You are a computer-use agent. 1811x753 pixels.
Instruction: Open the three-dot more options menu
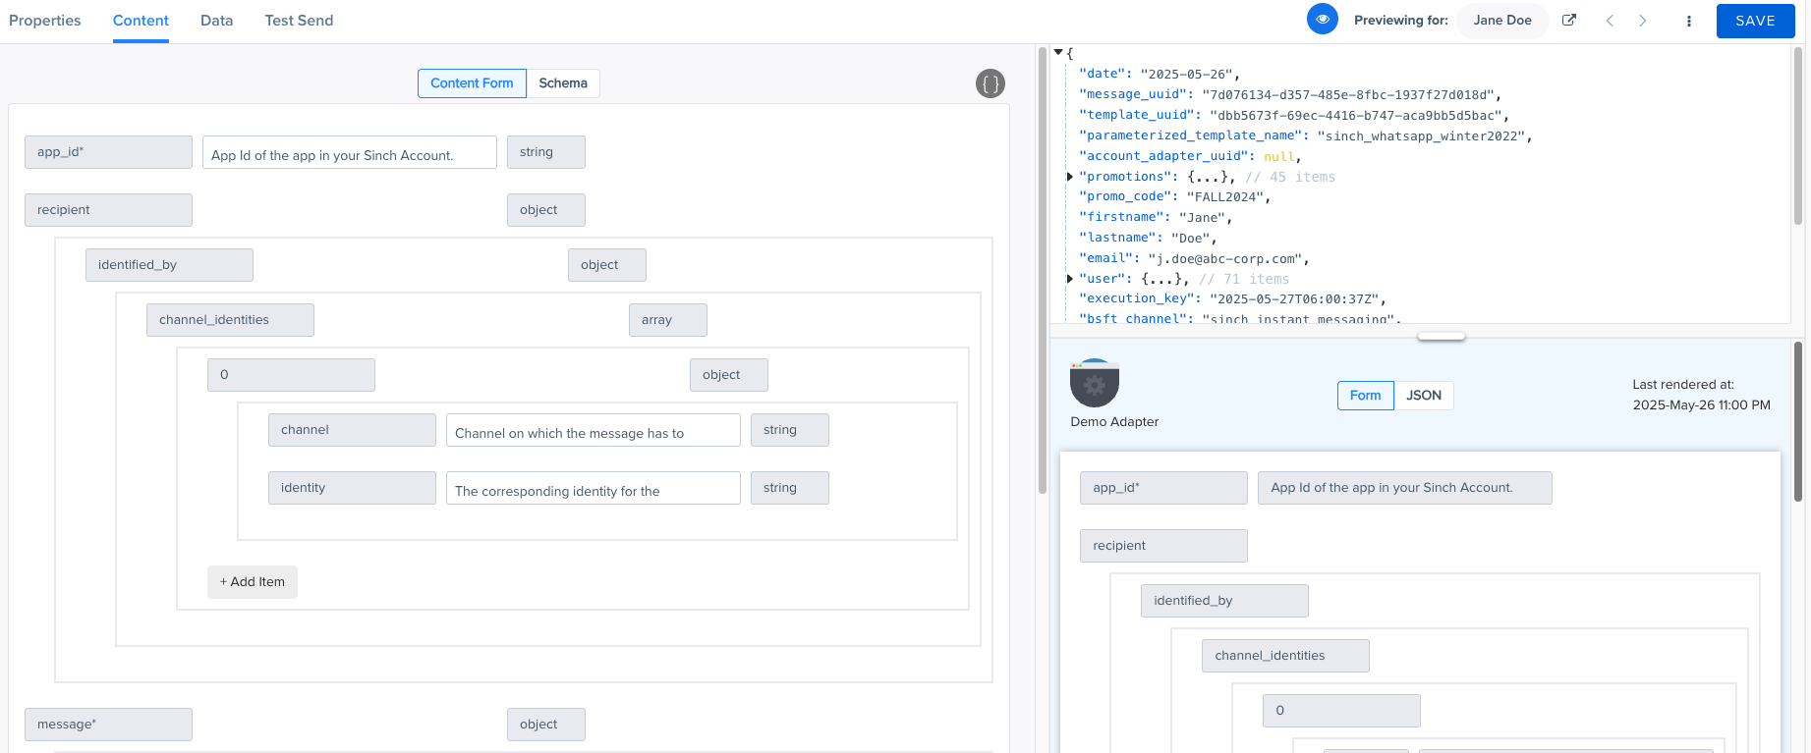(x=1689, y=21)
